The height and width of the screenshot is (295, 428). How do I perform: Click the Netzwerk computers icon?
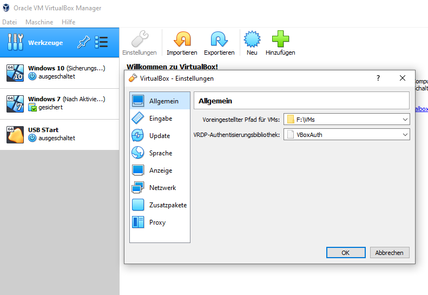coord(138,187)
